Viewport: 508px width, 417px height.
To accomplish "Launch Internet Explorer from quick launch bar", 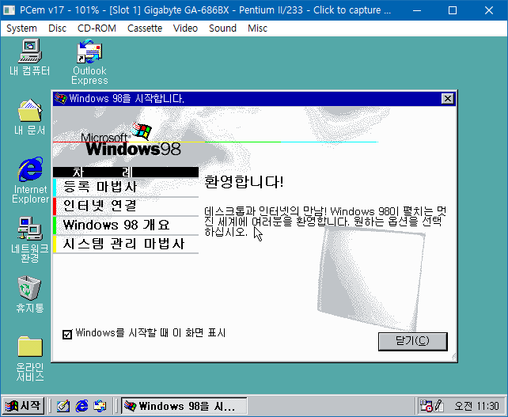I will [82, 406].
